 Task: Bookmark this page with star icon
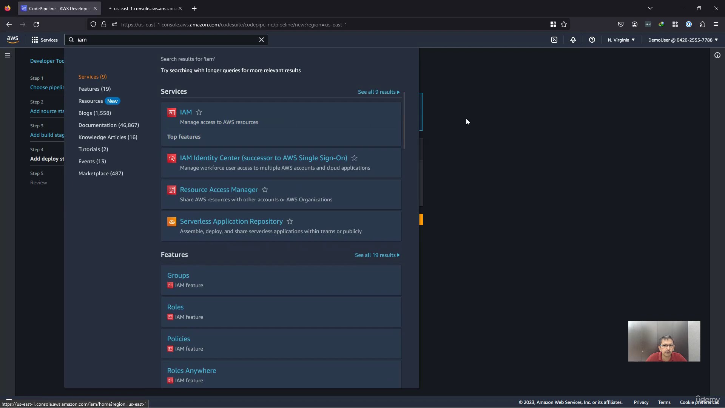564,25
